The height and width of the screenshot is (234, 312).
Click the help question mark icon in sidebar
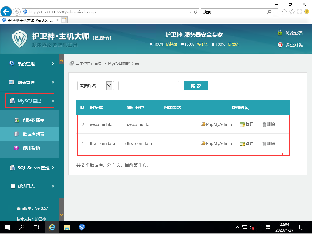click(16, 148)
